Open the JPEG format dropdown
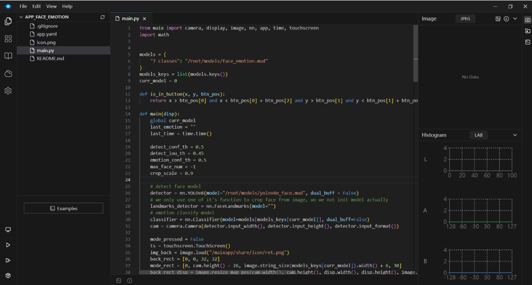The height and width of the screenshot is (285, 532). tap(465, 19)
